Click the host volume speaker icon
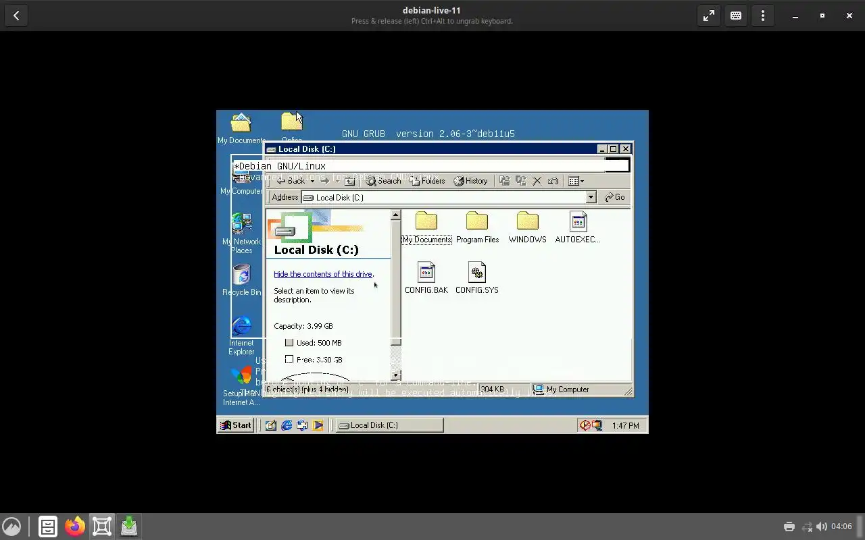The height and width of the screenshot is (540, 865). (822, 526)
